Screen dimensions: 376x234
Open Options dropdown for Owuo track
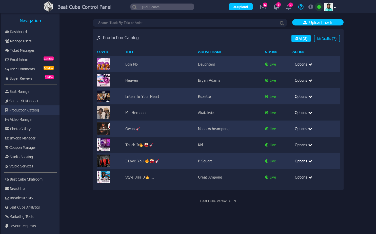pos(303,129)
